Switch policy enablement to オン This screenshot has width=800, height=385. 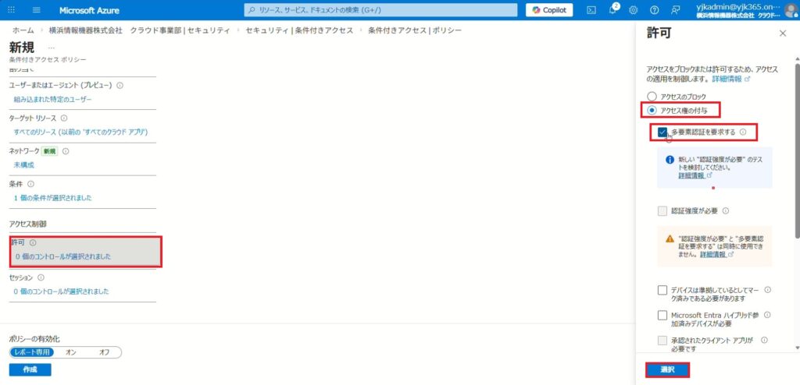tap(70, 352)
